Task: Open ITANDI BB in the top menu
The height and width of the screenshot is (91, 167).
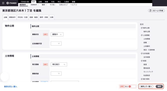Action: (x=25, y=2)
